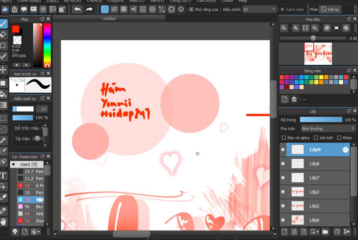358x240 pixels.
Task: Switch to the Untitled canvas tab
Action: (109, 19)
